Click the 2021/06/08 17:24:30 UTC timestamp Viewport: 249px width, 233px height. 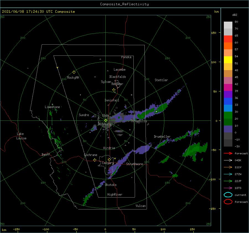pos(38,12)
